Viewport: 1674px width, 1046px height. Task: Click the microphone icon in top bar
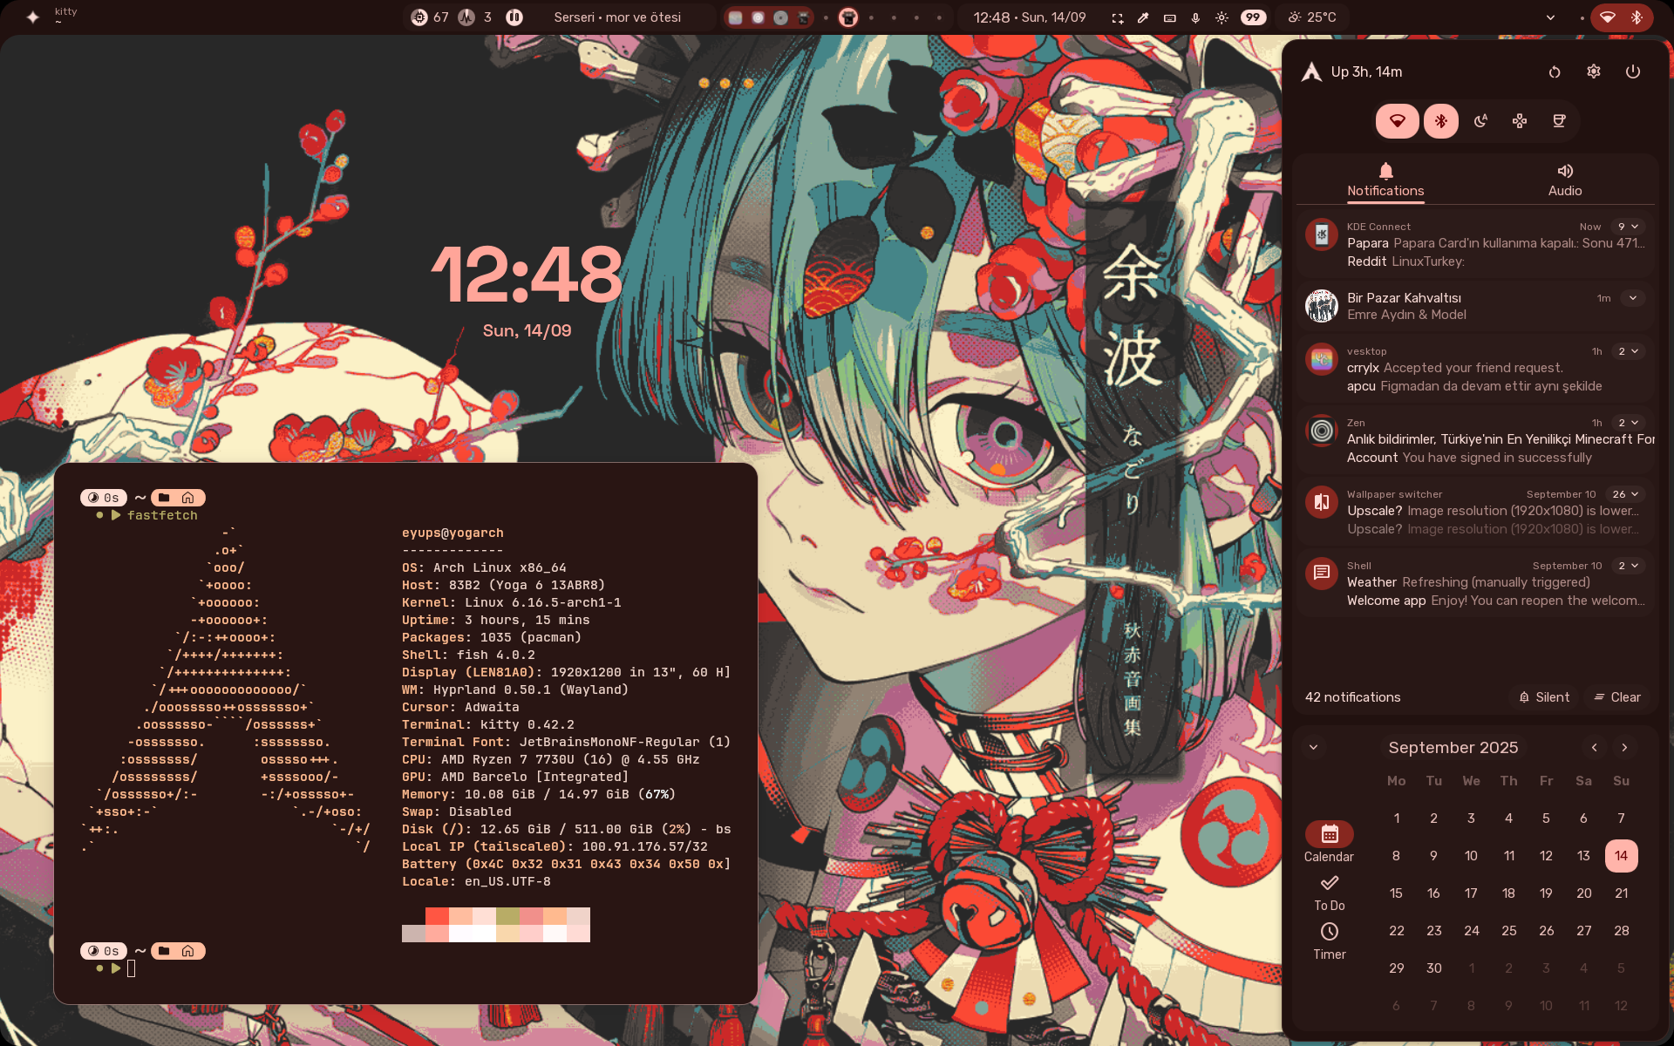1195,17
